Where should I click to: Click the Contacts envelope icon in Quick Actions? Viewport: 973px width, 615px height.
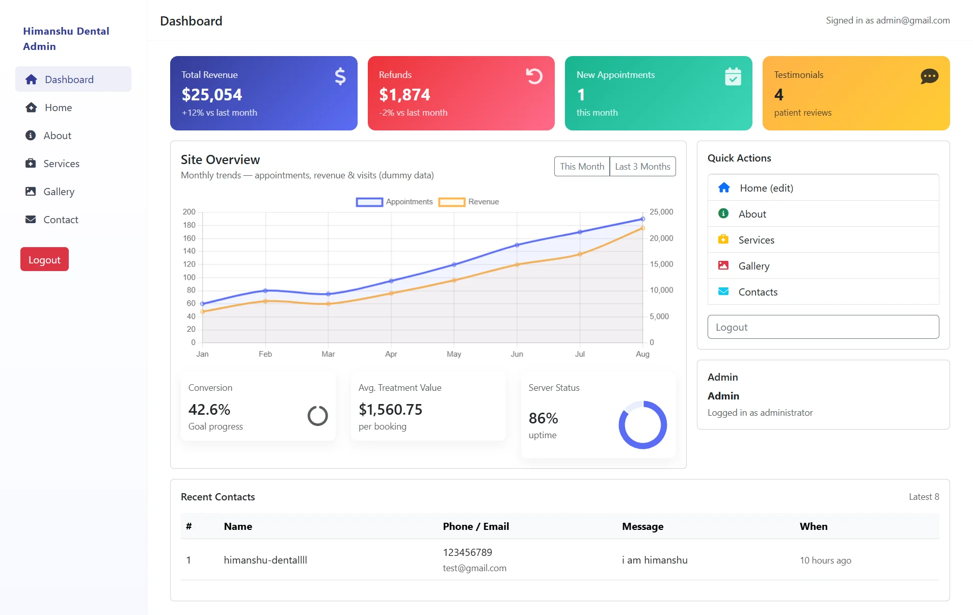tap(723, 291)
